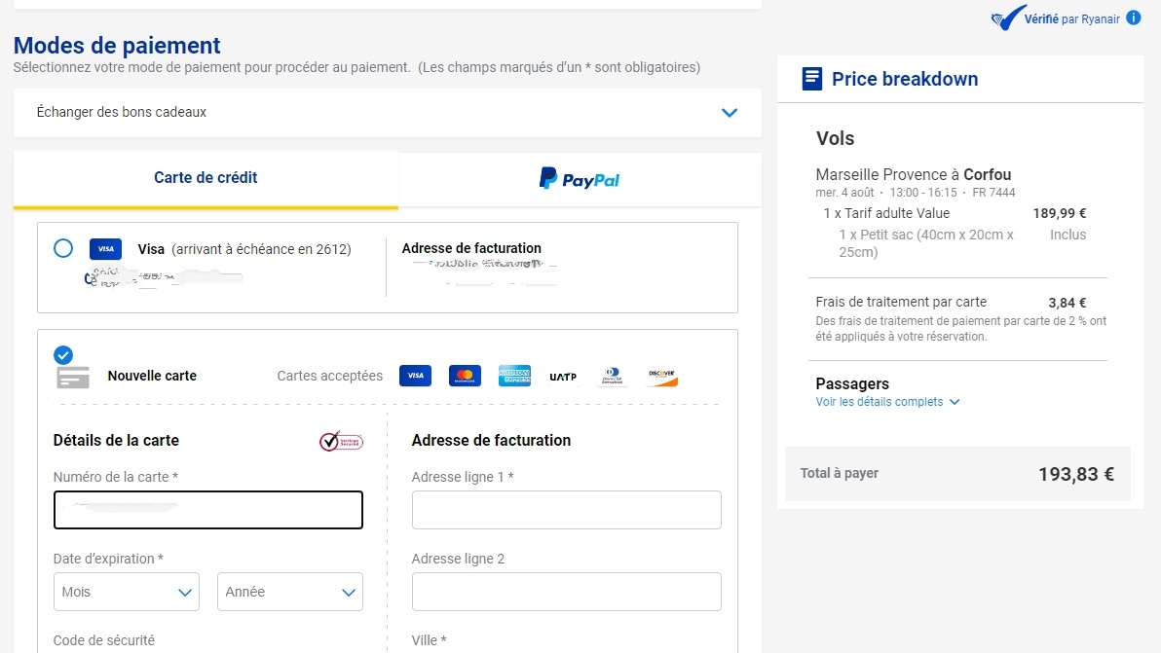
Task: Click the Vérifié par Ryanair checkmark logo
Action: point(1010,18)
